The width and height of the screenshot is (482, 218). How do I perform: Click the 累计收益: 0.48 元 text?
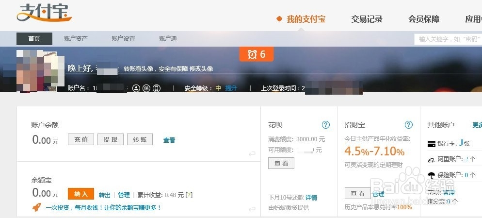[161, 195]
